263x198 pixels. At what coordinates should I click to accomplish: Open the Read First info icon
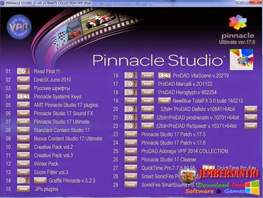point(23,71)
